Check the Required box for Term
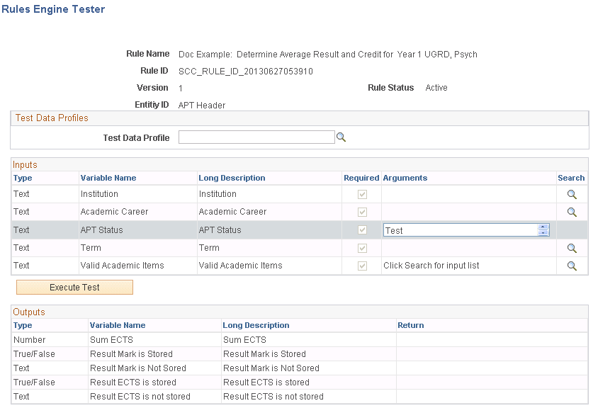The image size is (593, 408). pyautogui.click(x=362, y=247)
